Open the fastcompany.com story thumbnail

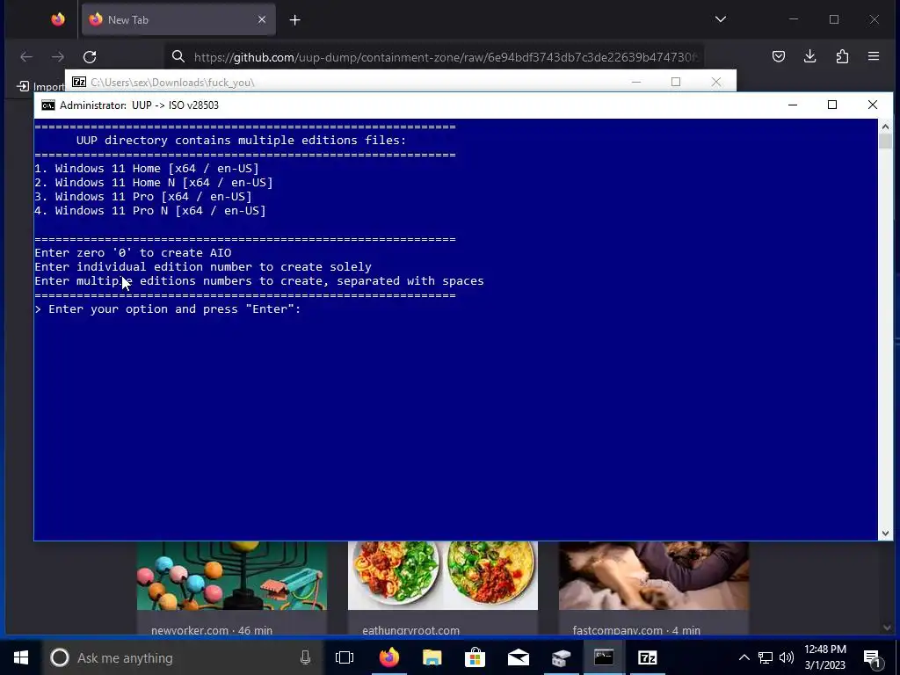[654, 575]
